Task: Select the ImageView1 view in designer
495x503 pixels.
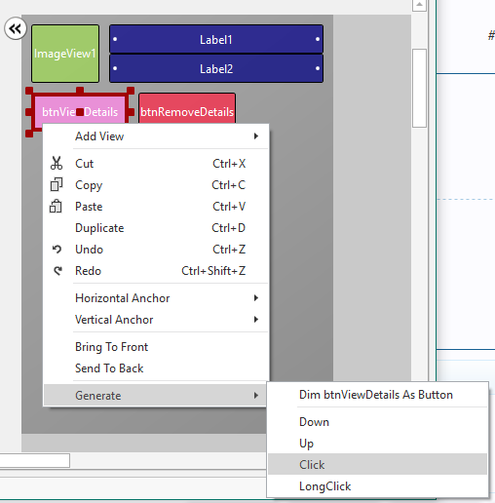Action: 65,54
